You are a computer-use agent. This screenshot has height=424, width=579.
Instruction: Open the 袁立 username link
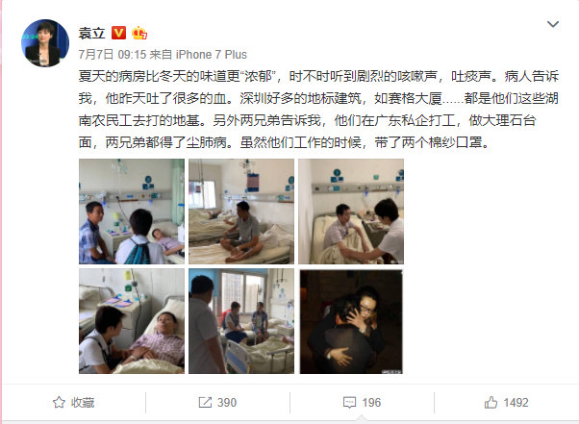click(x=91, y=34)
